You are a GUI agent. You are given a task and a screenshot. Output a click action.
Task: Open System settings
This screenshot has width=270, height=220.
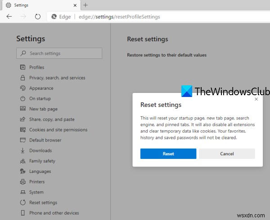36,192
